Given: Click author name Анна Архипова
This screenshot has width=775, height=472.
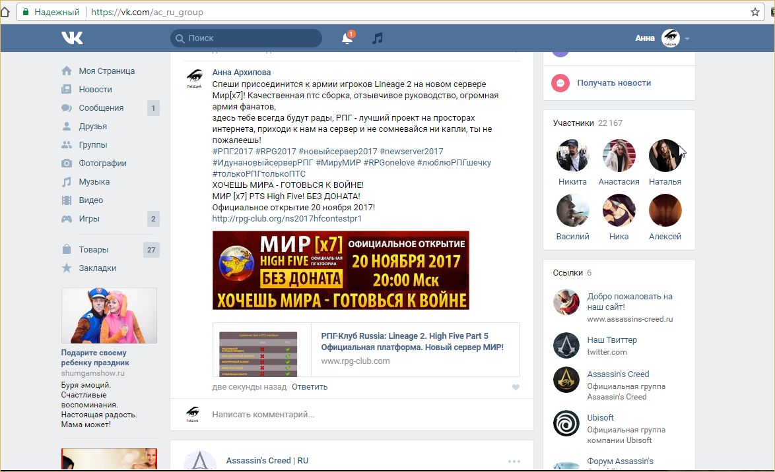Looking at the screenshot, I should click(x=241, y=72).
